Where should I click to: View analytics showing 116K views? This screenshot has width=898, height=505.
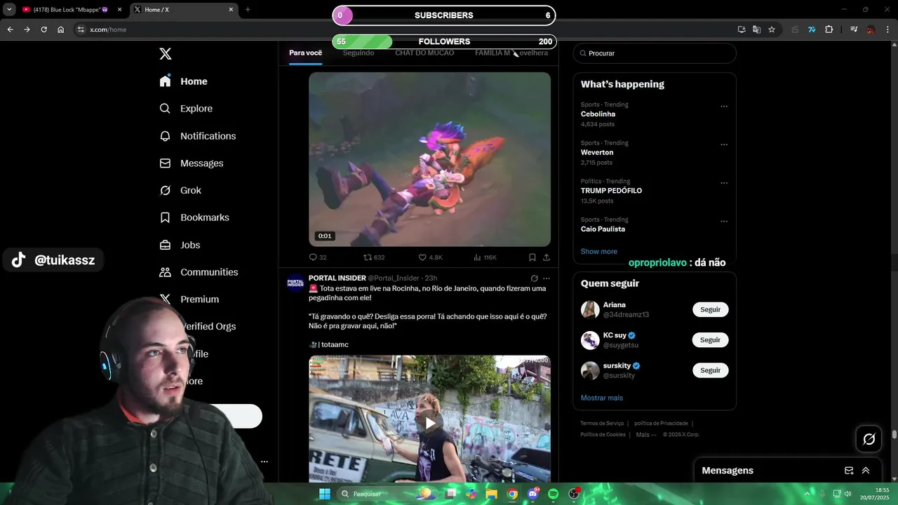485,257
